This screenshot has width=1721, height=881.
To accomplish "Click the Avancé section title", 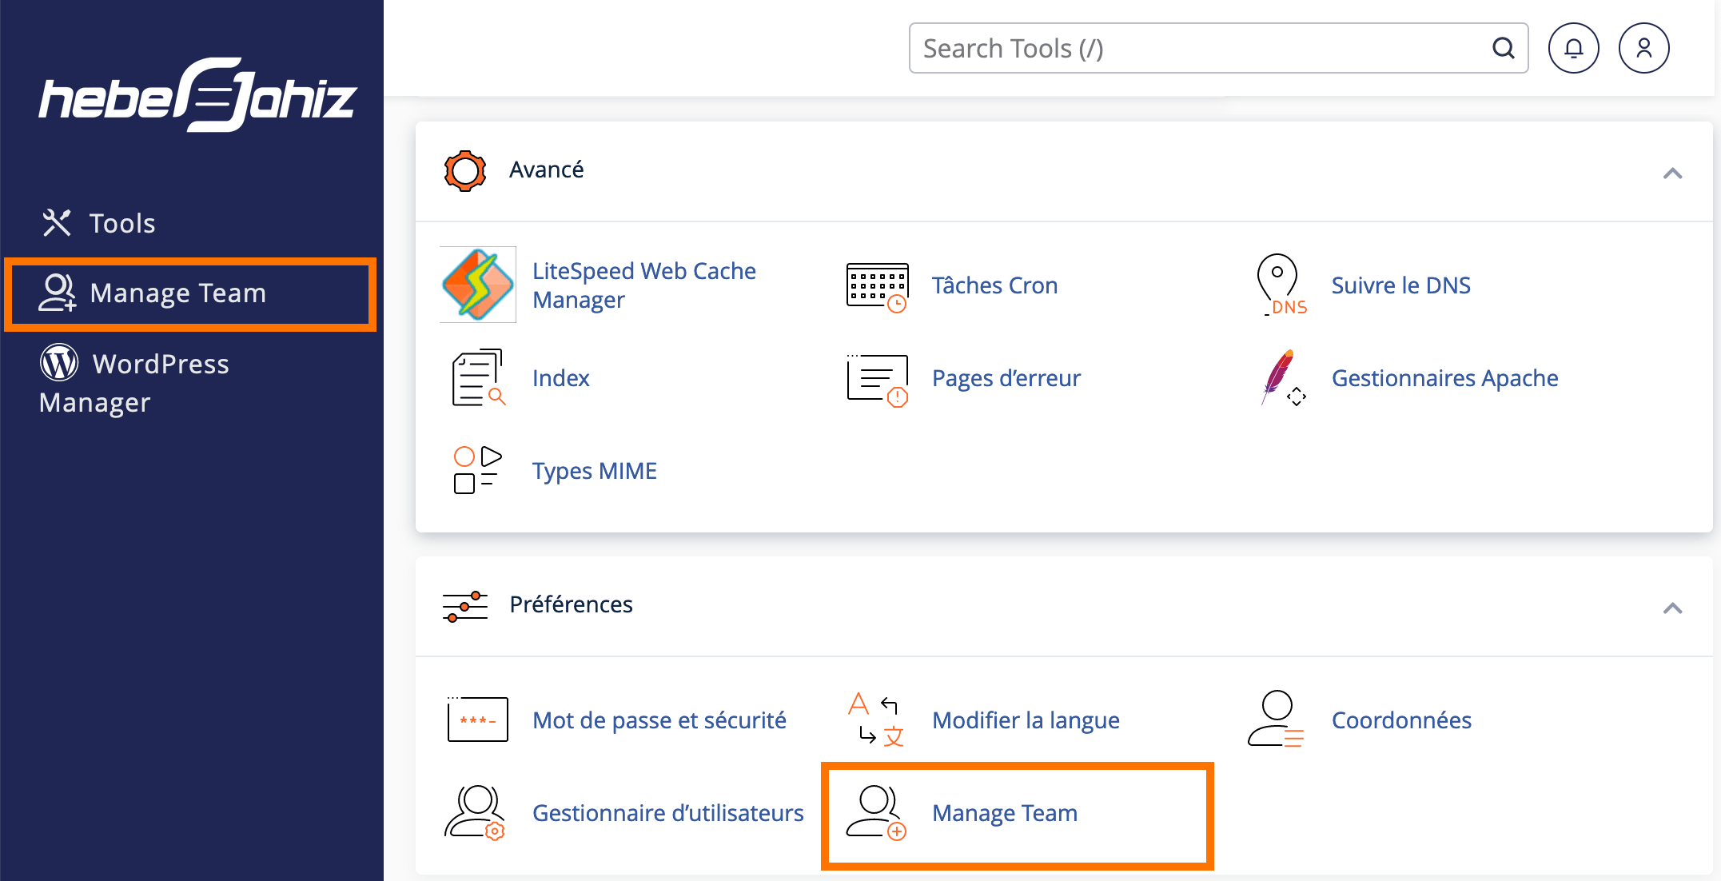I will (x=547, y=169).
